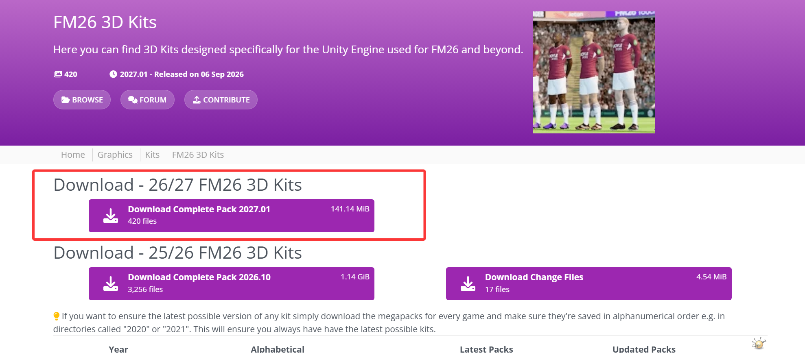805x353 pixels.
Task: Open the 3D kits preview thumbnail
Action: pyautogui.click(x=594, y=72)
